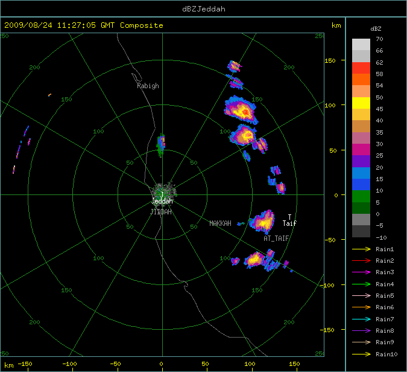Click the MAKKAH label
407x372 pixels.
(220, 223)
